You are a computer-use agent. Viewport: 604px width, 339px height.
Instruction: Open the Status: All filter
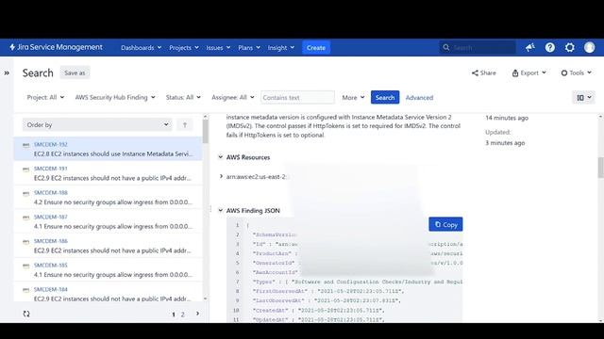(x=183, y=97)
